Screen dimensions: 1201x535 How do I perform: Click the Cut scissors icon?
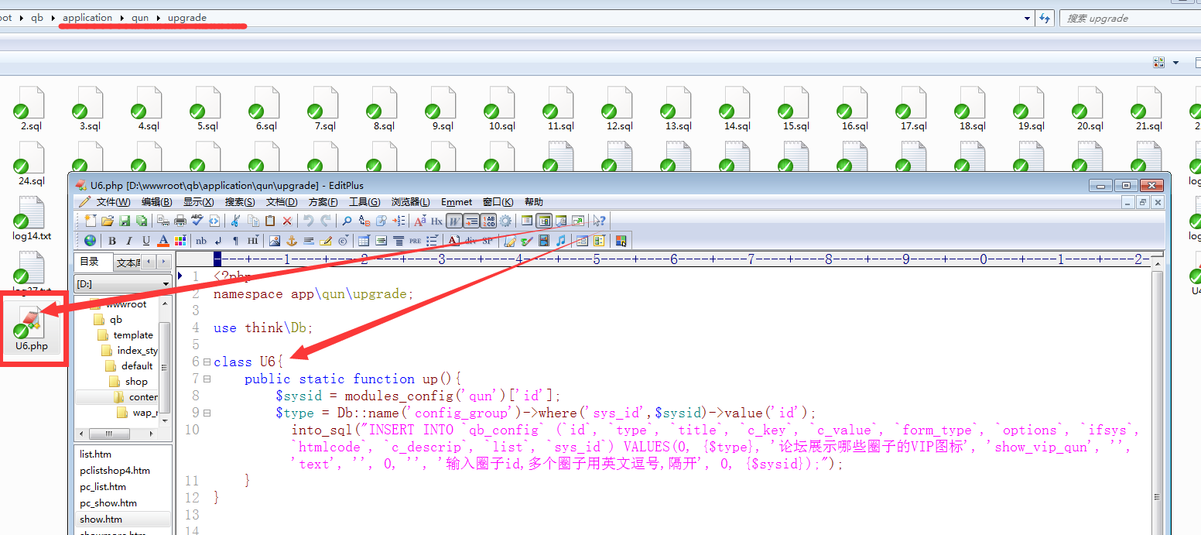click(x=235, y=221)
